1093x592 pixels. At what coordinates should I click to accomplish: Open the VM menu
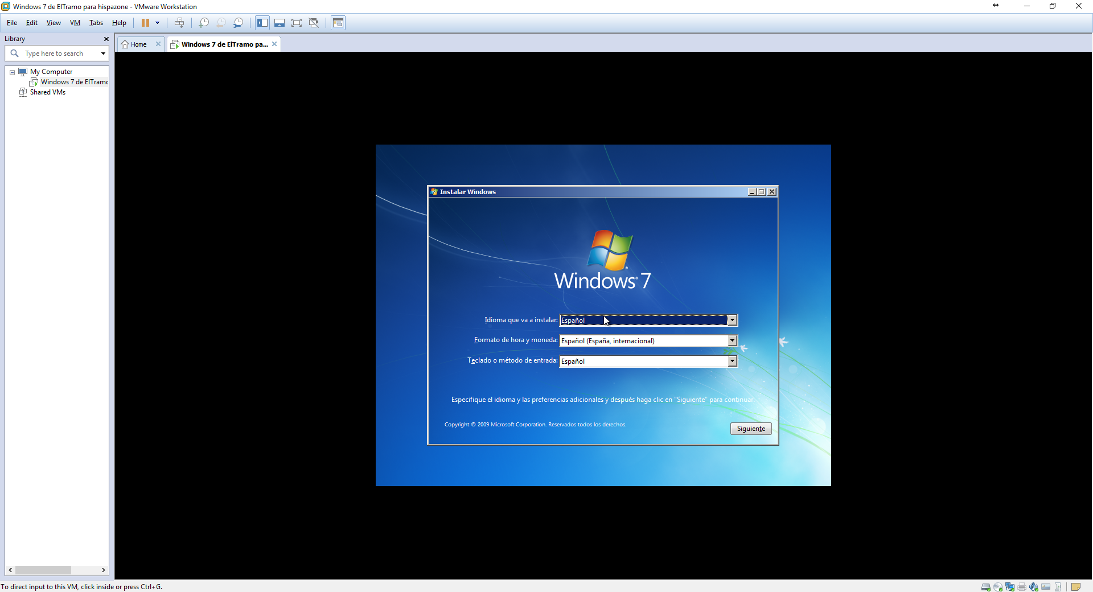(75, 23)
